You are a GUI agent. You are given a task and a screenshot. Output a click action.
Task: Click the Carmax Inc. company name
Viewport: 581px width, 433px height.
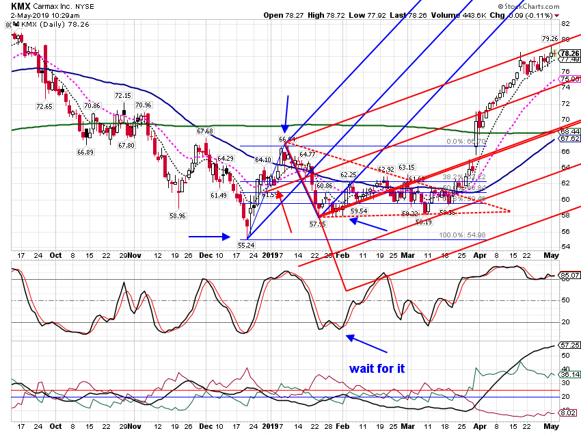click(x=53, y=7)
